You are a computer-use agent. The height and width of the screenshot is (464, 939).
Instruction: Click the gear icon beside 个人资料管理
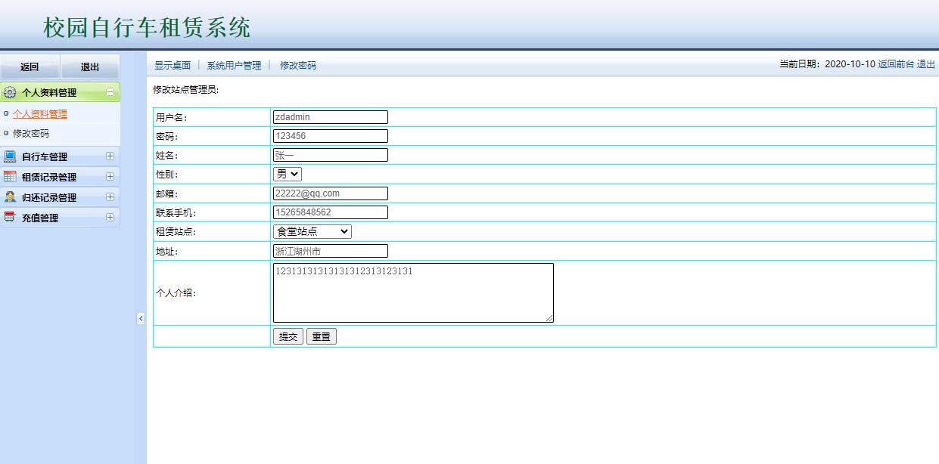pos(10,93)
